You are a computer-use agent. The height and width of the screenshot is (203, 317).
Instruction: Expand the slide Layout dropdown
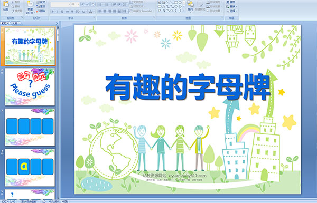[42, 2]
